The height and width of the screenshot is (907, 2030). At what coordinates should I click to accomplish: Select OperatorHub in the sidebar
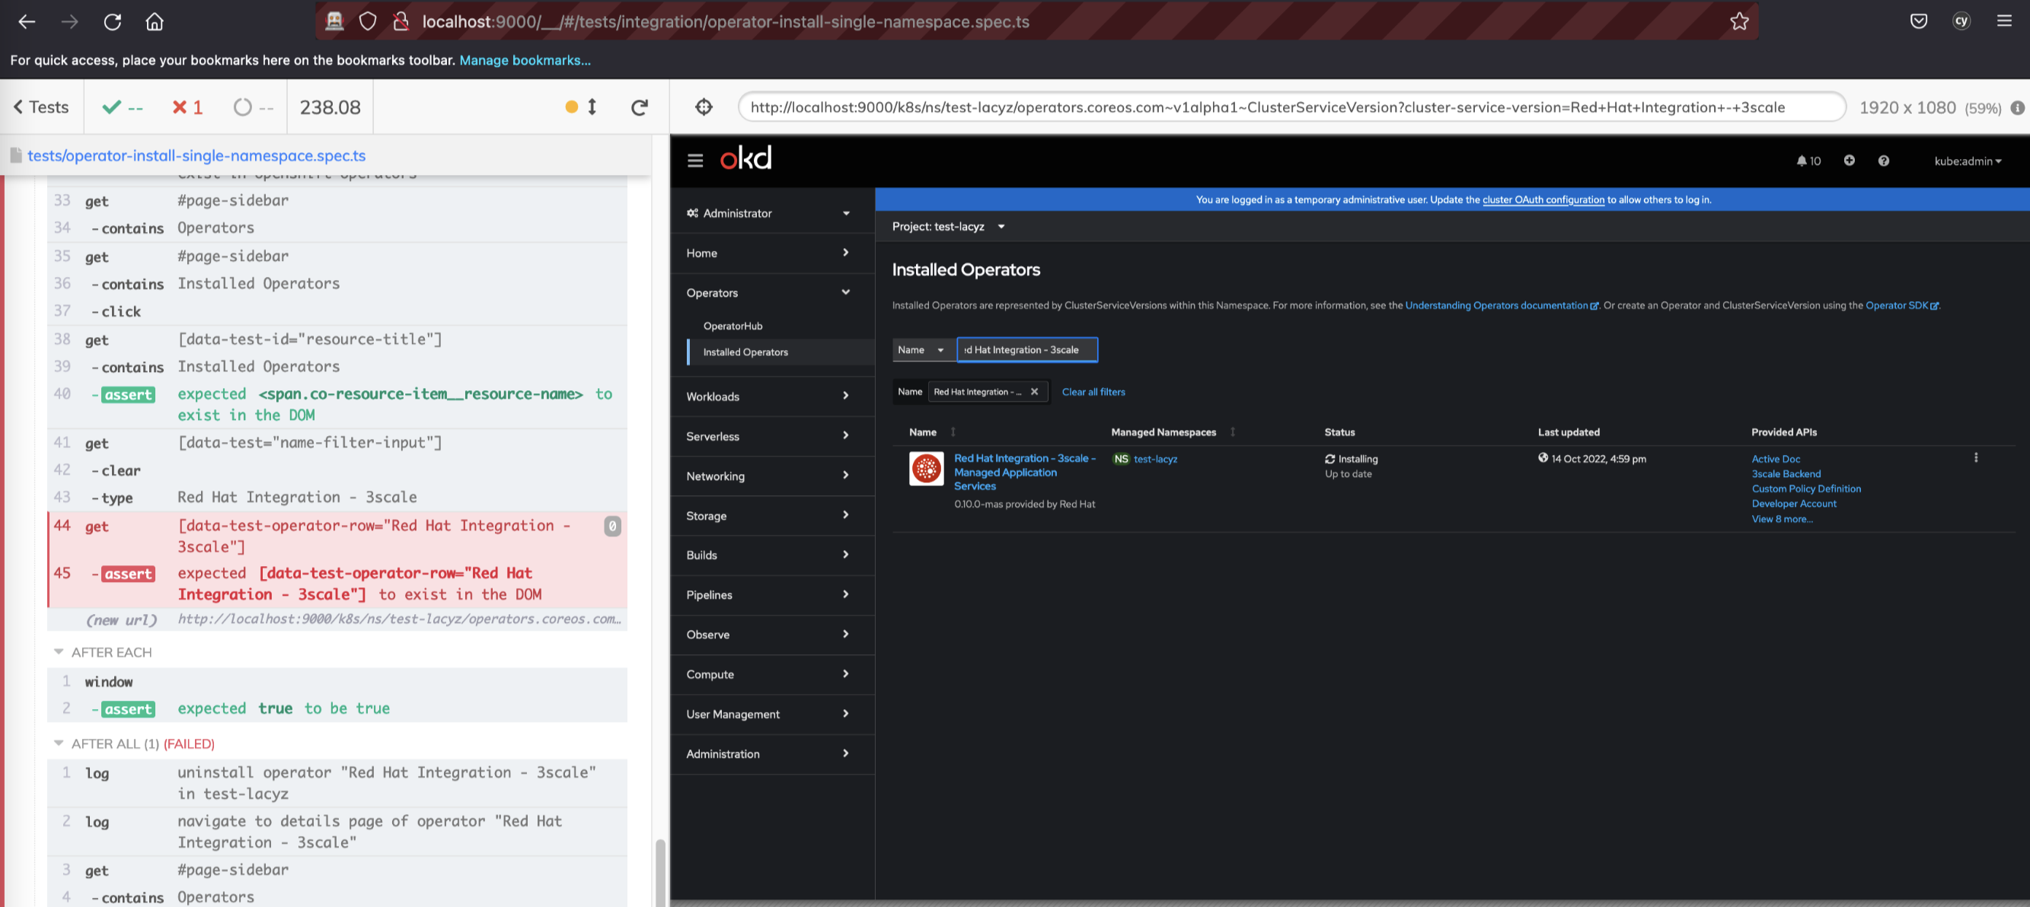(x=733, y=326)
